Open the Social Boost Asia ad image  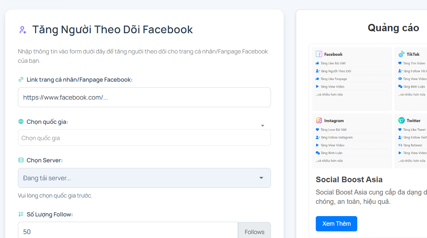click(x=368, y=106)
